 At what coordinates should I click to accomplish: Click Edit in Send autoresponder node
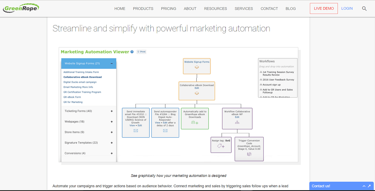pos(165,123)
